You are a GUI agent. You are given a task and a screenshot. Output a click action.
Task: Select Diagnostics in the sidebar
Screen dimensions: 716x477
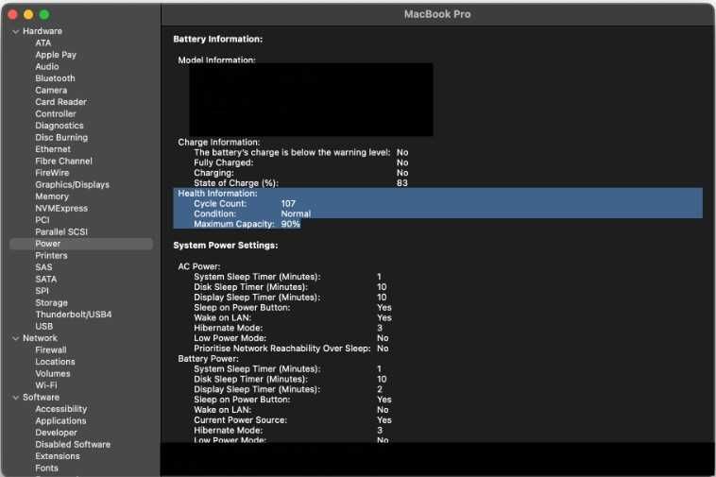point(60,126)
